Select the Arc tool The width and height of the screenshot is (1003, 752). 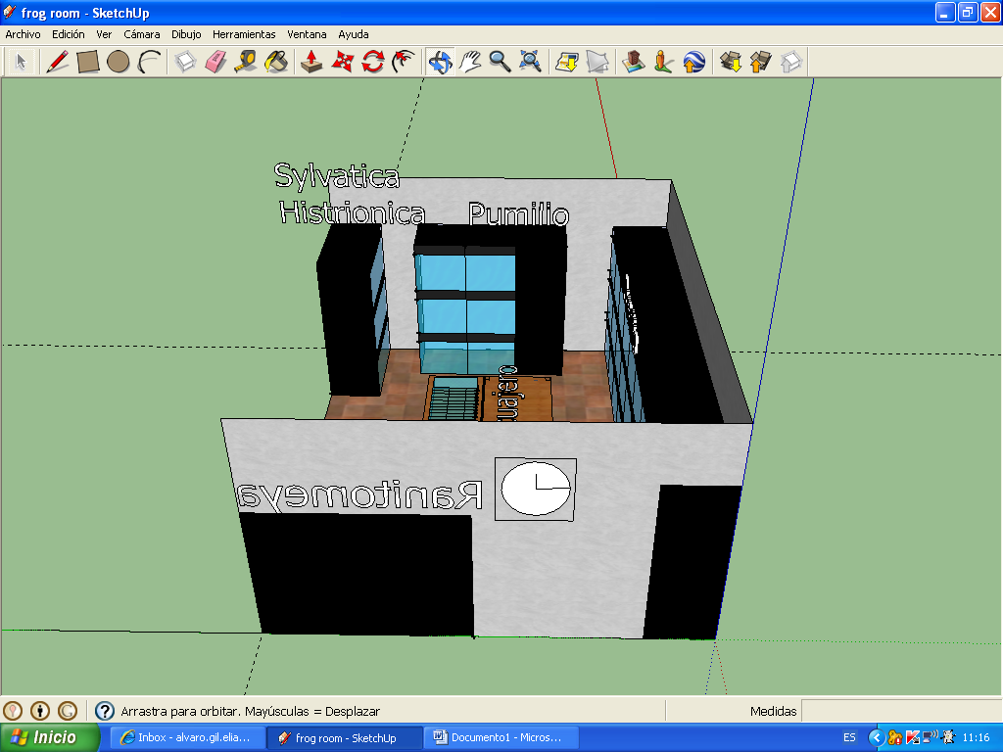click(x=149, y=62)
